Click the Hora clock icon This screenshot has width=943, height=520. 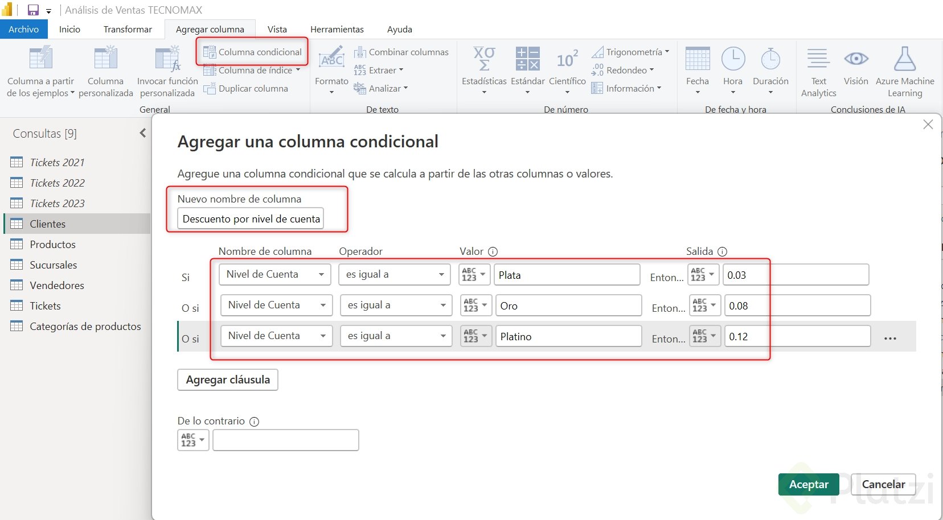(x=733, y=59)
